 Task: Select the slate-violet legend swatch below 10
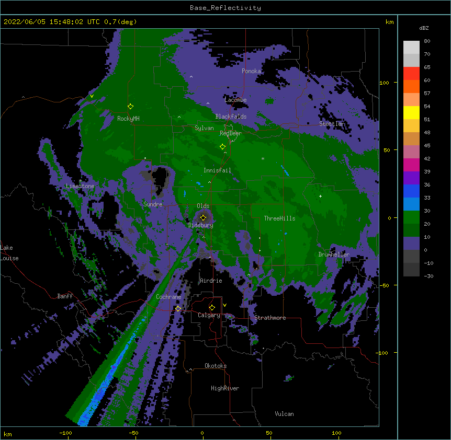pyautogui.click(x=411, y=244)
